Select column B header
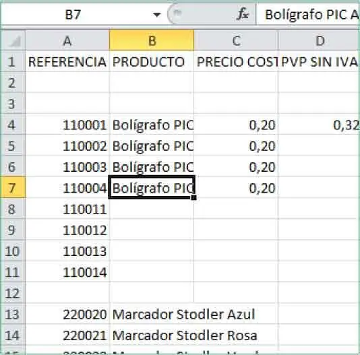360x355 pixels. pyautogui.click(x=152, y=41)
